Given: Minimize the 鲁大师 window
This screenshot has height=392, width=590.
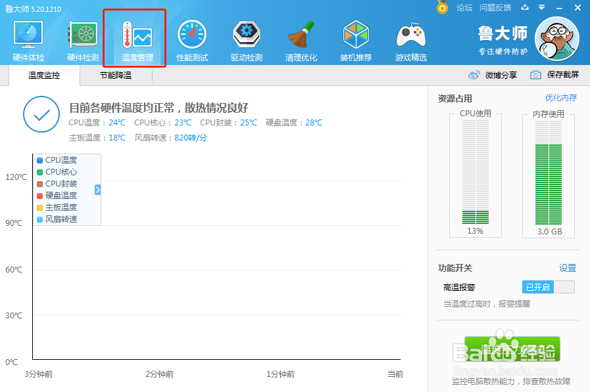Looking at the screenshot, I should (560, 8).
